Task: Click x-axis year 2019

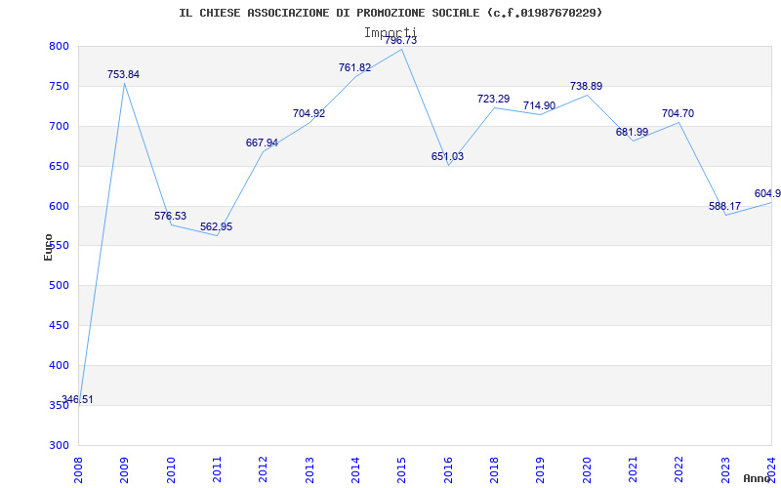Action: point(541,470)
